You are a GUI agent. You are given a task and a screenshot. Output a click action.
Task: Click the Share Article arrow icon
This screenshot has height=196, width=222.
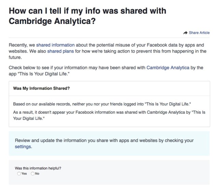click(x=185, y=33)
